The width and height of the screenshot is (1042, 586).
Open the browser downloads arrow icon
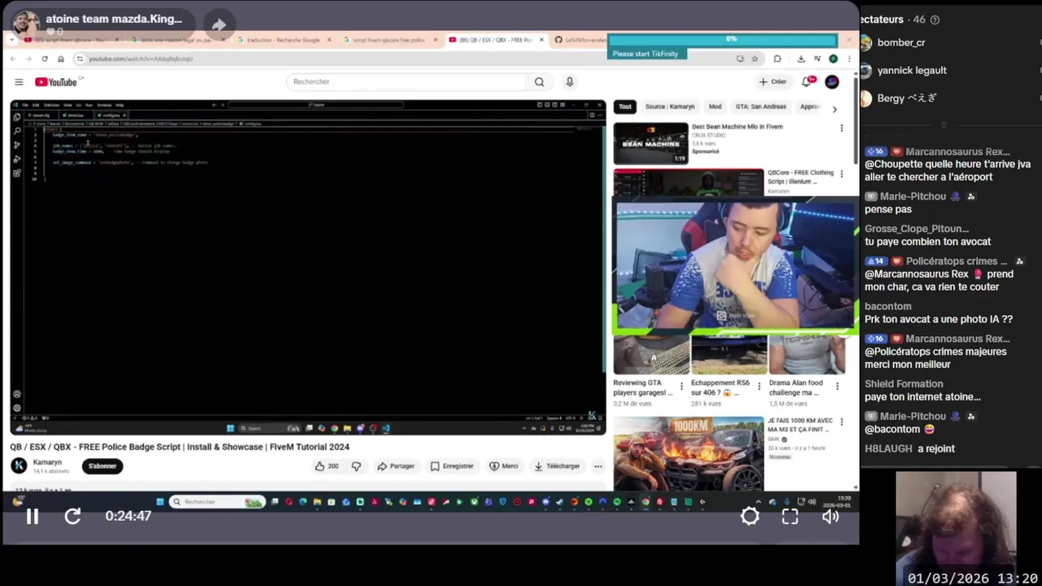pyautogui.click(x=801, y=59)
